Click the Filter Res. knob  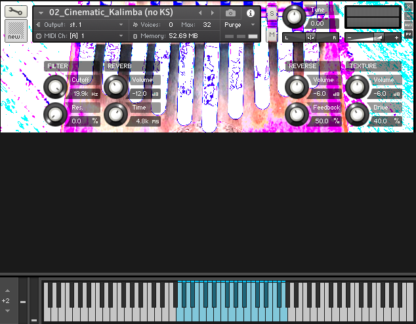pos(55,114)
